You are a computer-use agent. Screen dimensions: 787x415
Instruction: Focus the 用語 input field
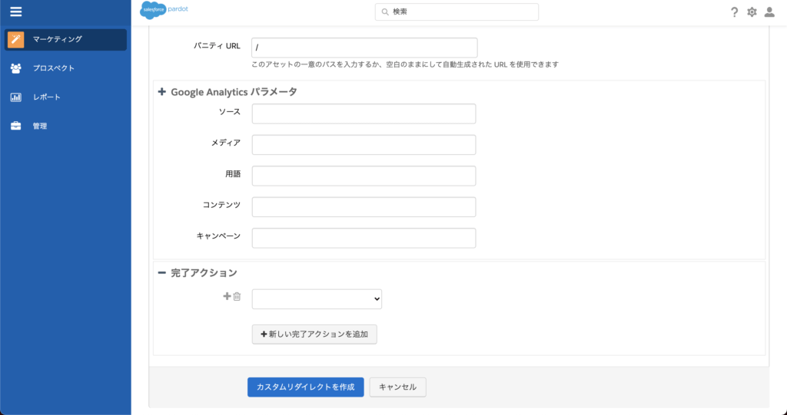[364, 176]
